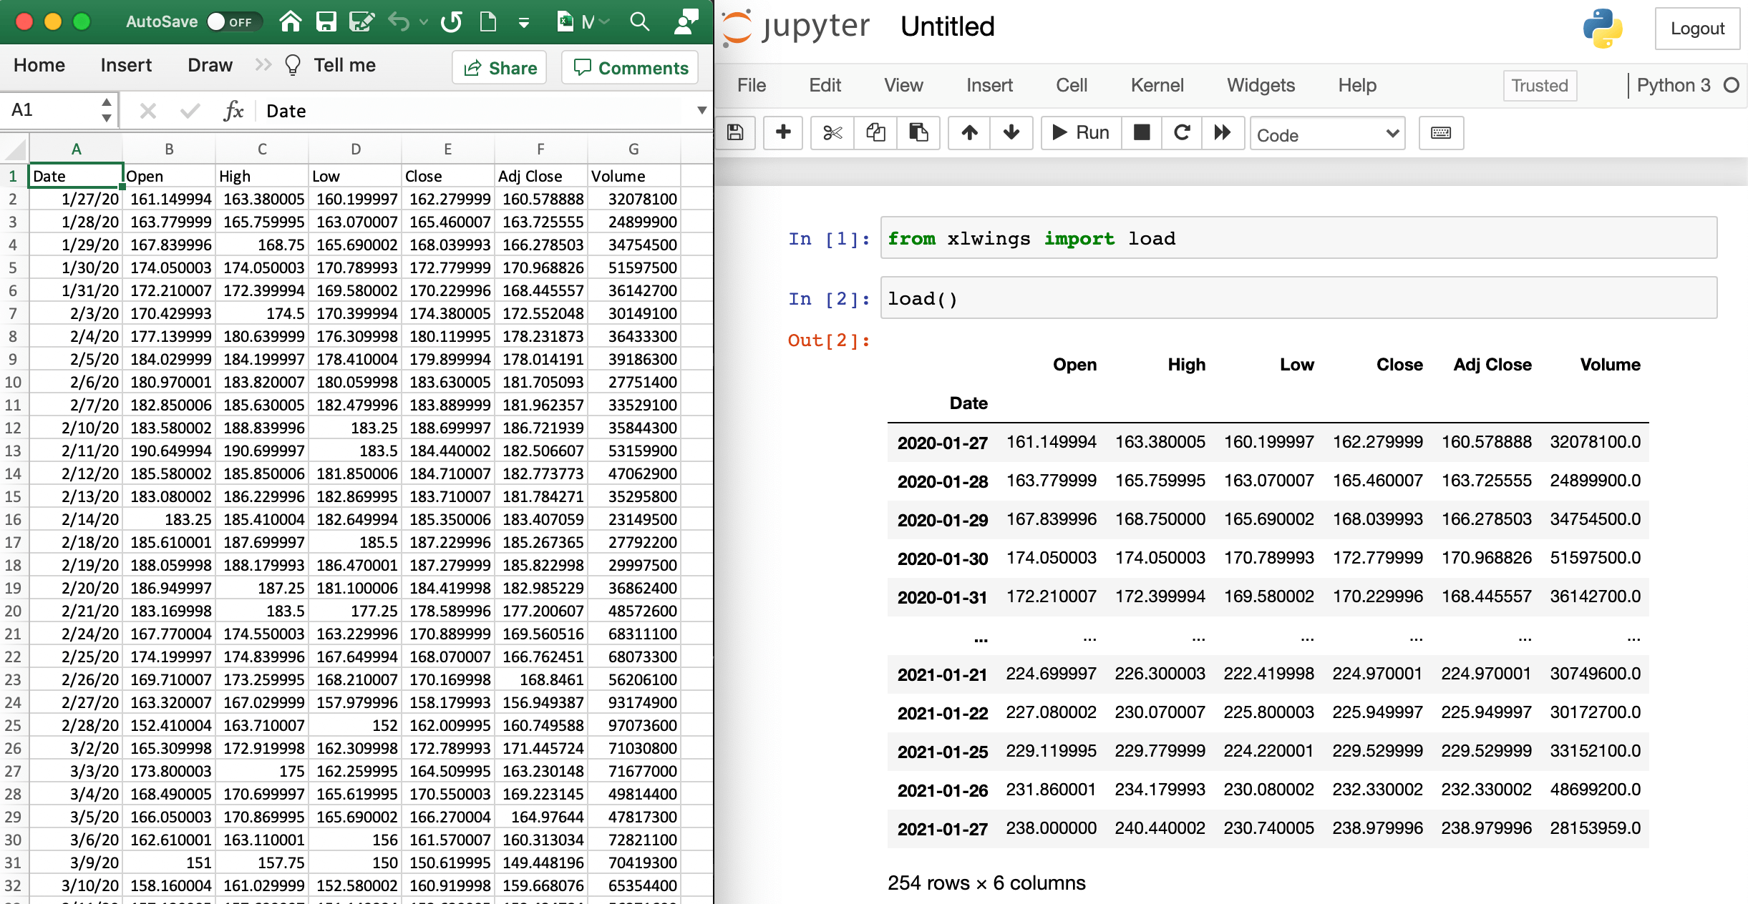
Task: Open the command palette keyboard icon
Action: pos(1441,133)
